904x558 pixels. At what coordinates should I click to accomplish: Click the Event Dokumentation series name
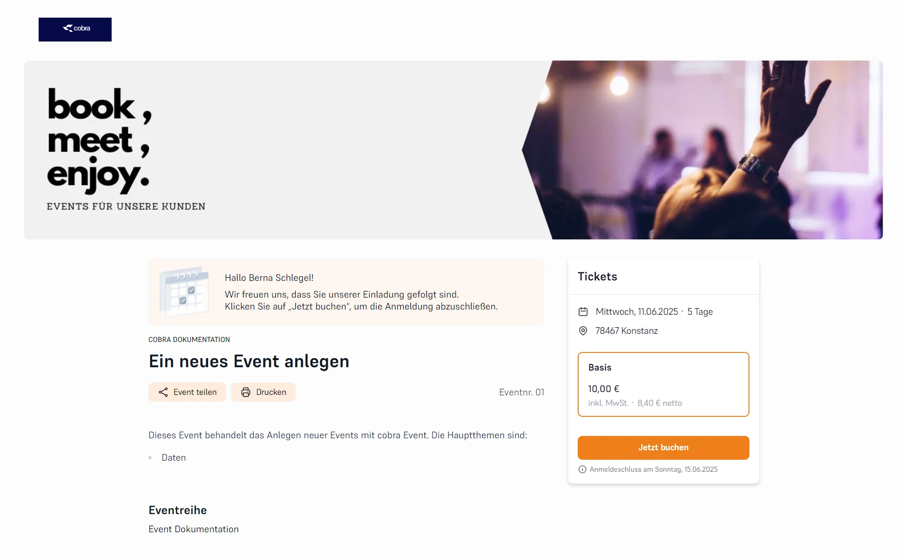pos(193,529)
